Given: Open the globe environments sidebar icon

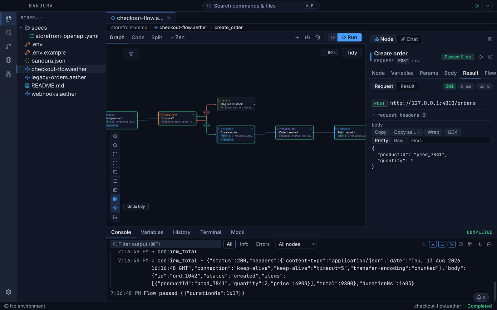Looking at the screenshot, I should [x=9, y=60].
